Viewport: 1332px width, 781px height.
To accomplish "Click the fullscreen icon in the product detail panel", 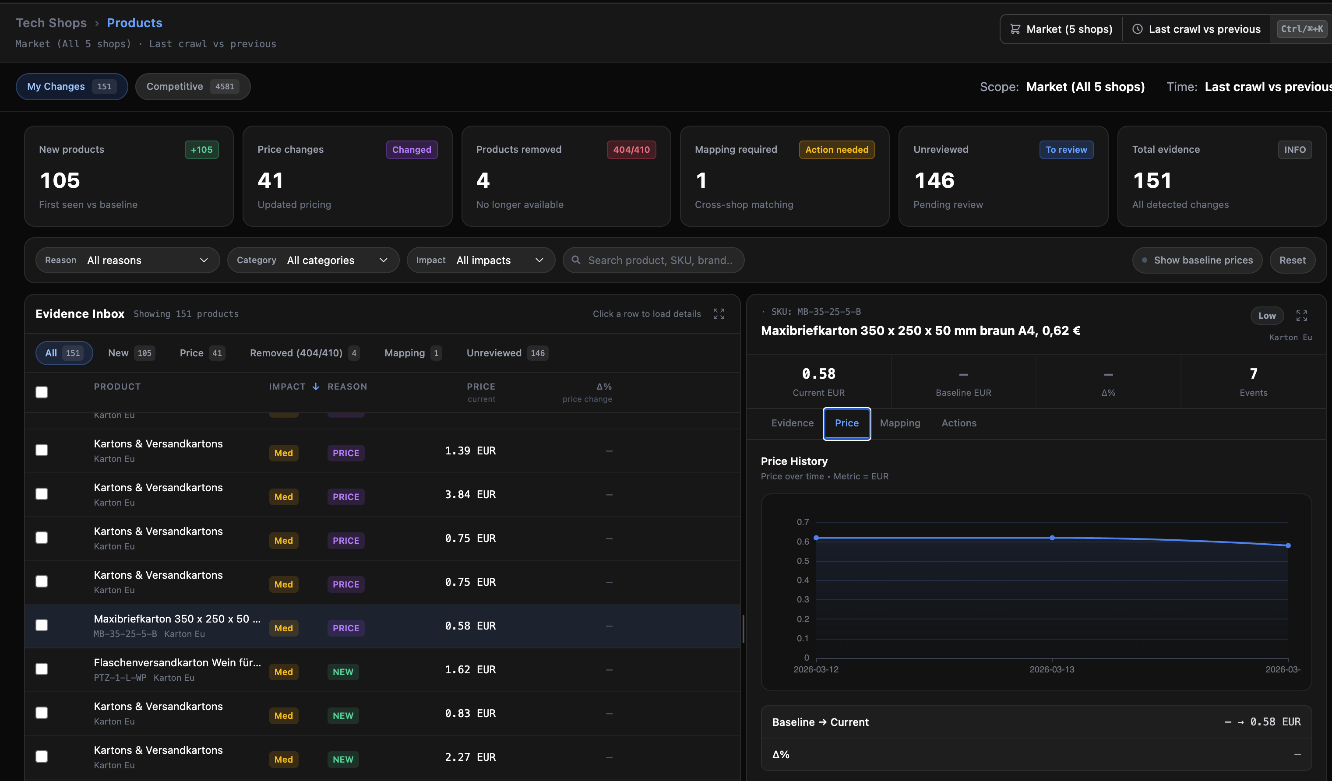I will (1302, 316).
